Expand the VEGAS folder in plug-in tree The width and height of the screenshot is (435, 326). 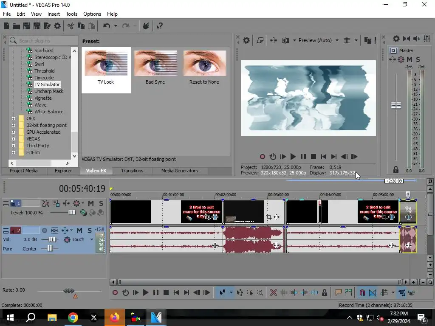(13, 139)
